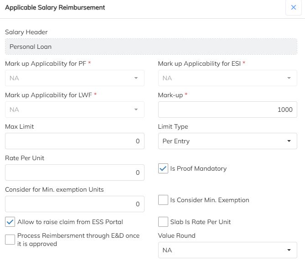Open Mark up Applicability for LWF dropdown
This screenshot has width=305, height=277.
click(x=74, y=110)
